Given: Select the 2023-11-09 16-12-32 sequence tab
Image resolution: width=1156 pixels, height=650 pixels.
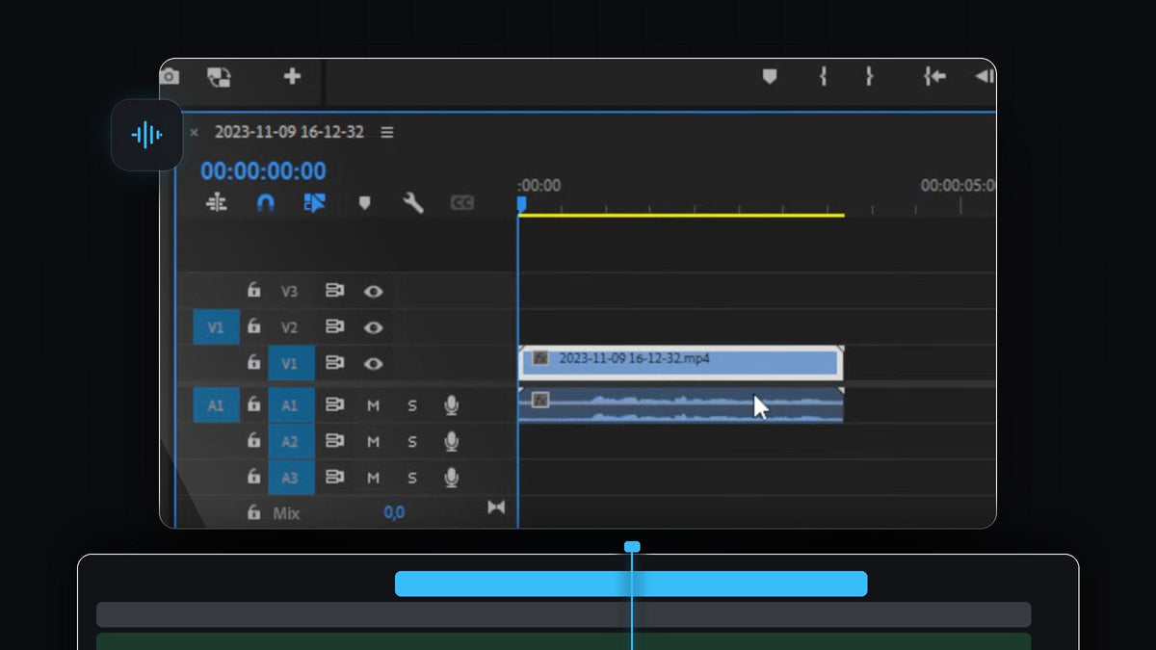Looking at the screenshot, I should pyautogui.click(x=289, y=132).
